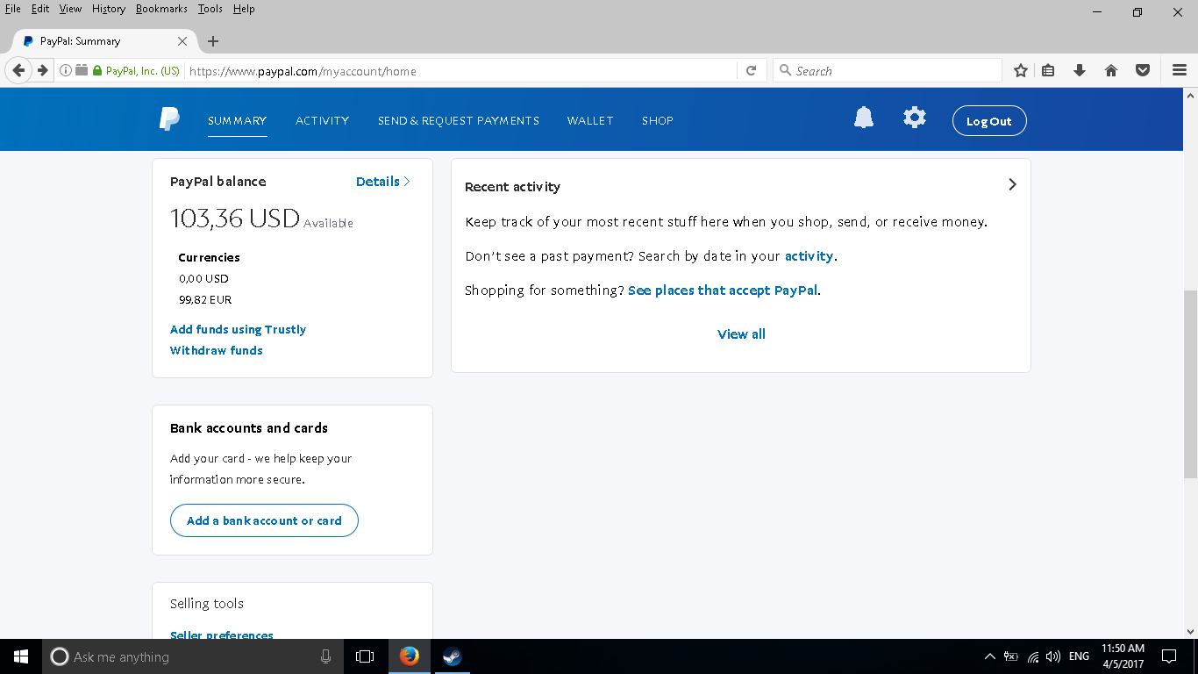1198x674 pixels.
Task: Click the search magnifier icon in search box
Action: point(785,71)
